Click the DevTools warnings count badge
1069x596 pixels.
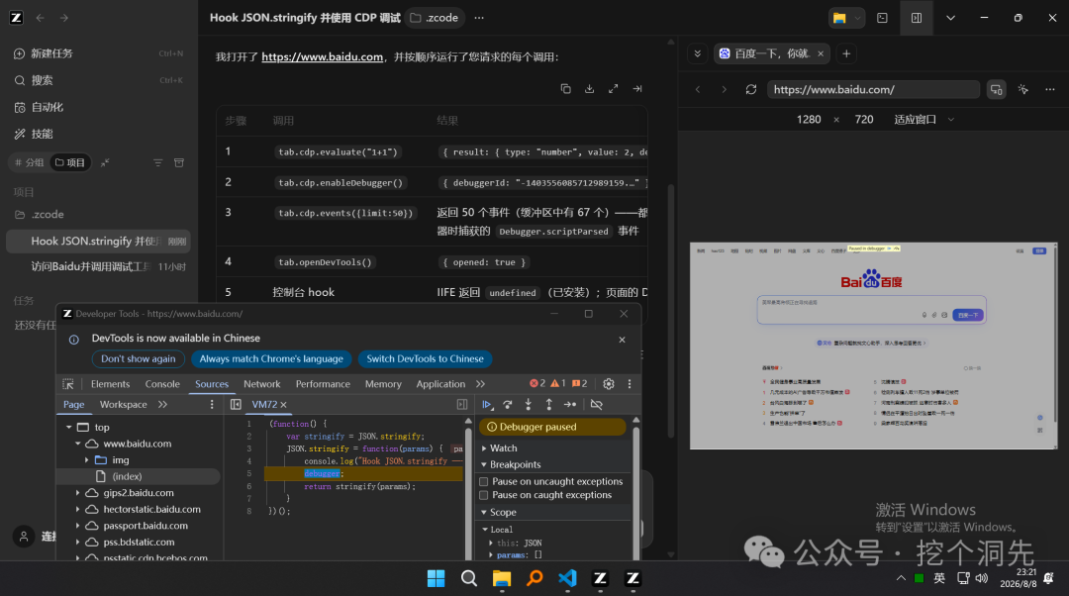coord(558,383)
